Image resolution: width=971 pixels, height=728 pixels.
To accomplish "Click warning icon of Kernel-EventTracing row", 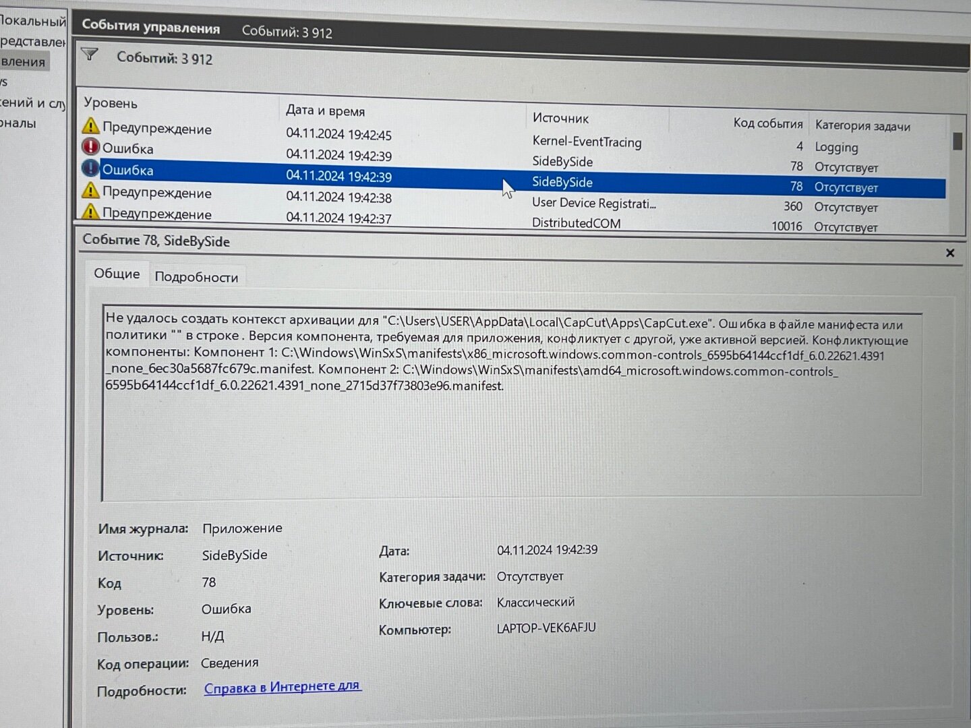I will pyautogui.click(x=90, y=126).
